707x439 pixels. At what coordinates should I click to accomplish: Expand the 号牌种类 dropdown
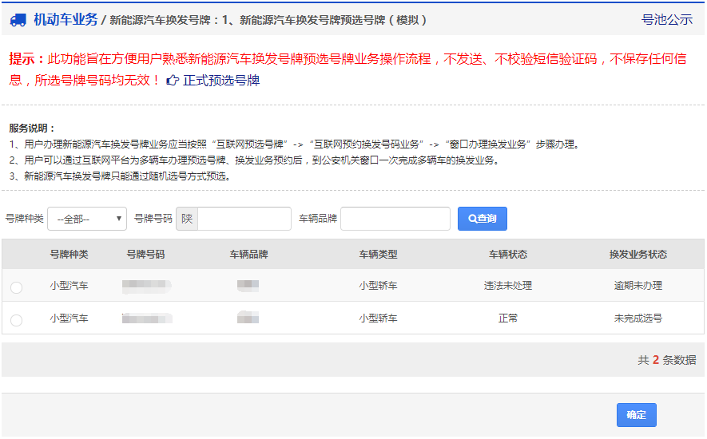(x=87, y=219)
